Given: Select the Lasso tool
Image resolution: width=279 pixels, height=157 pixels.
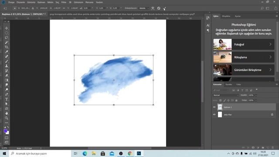Looking at the screenshot, I should [x=7, y=38].
